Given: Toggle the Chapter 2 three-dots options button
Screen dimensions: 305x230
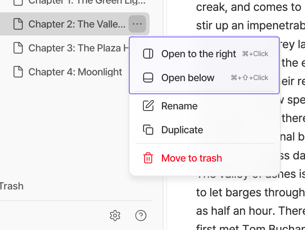Looking at the screenshot, I should pos(137,24).
